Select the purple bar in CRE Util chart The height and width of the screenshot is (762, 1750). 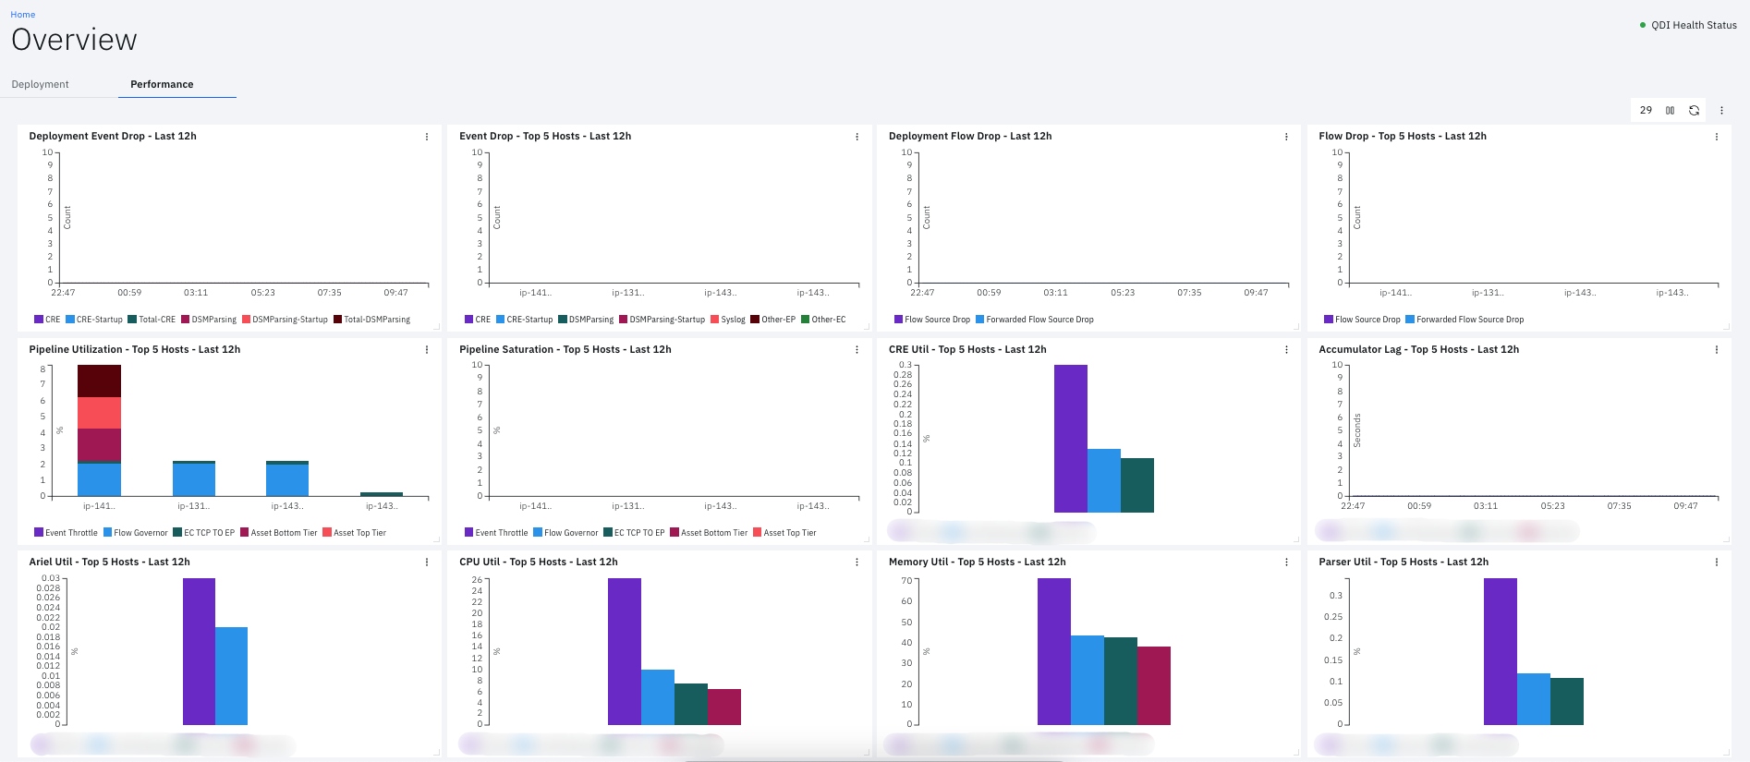(x=1071, y=439)
